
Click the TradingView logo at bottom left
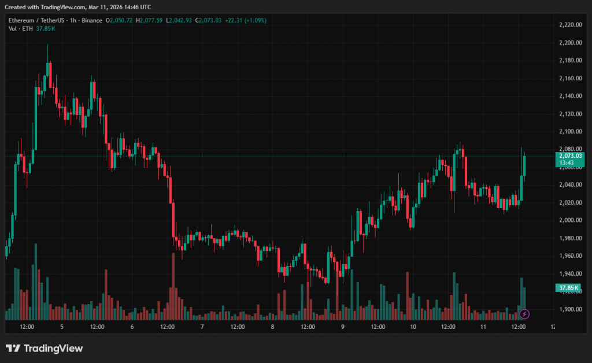point(45,348)
